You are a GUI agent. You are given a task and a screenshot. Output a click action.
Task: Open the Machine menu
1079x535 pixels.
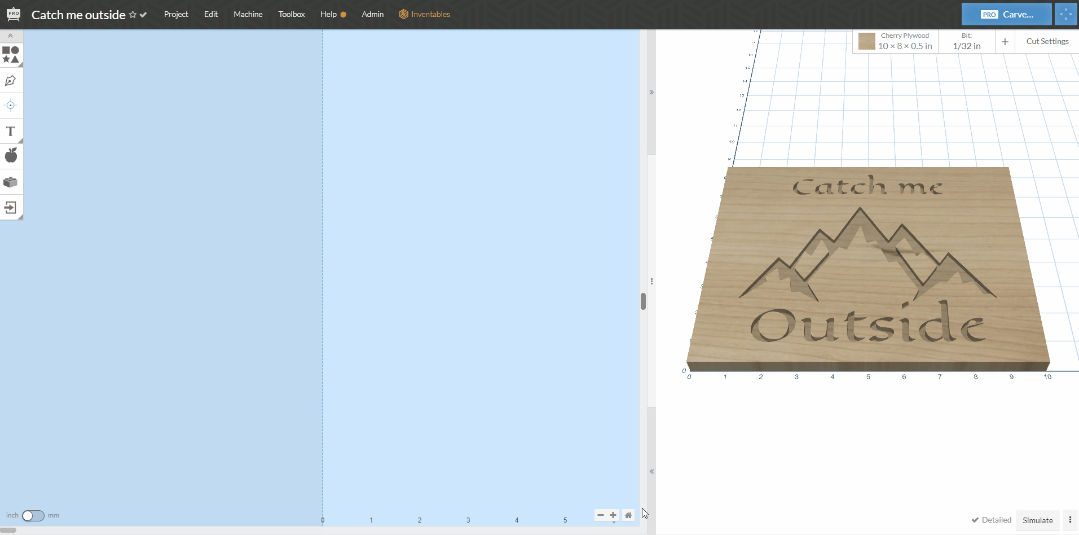[248, 14]
